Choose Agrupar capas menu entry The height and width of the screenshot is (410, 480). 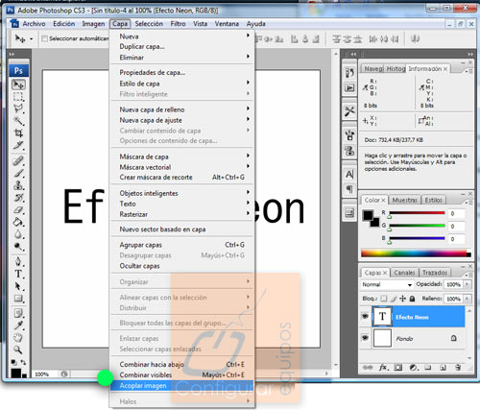tap(181, 245)
